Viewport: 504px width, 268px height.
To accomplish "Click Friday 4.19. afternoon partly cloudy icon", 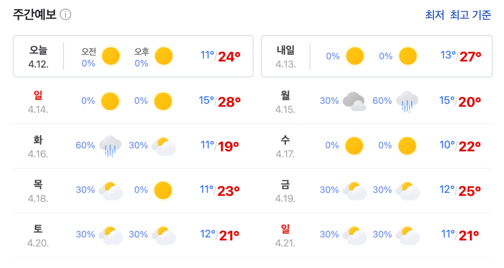I will [407, 190].
